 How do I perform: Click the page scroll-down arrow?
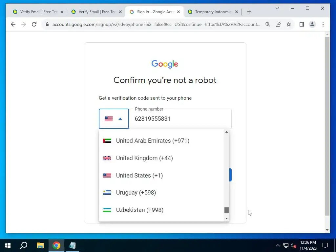tap(327, 230)
